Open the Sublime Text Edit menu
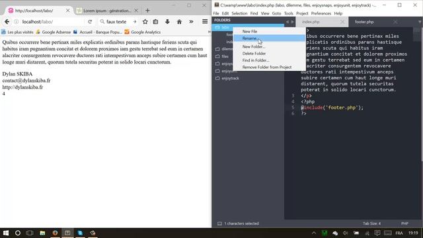The width and height of the screenshot is (423, 238). pyautogui.click(x=225, y=13)
